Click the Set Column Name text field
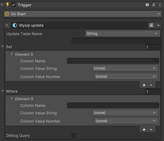Image resolution: width=164 pixels, height=141 pixels. click(113, 61)
